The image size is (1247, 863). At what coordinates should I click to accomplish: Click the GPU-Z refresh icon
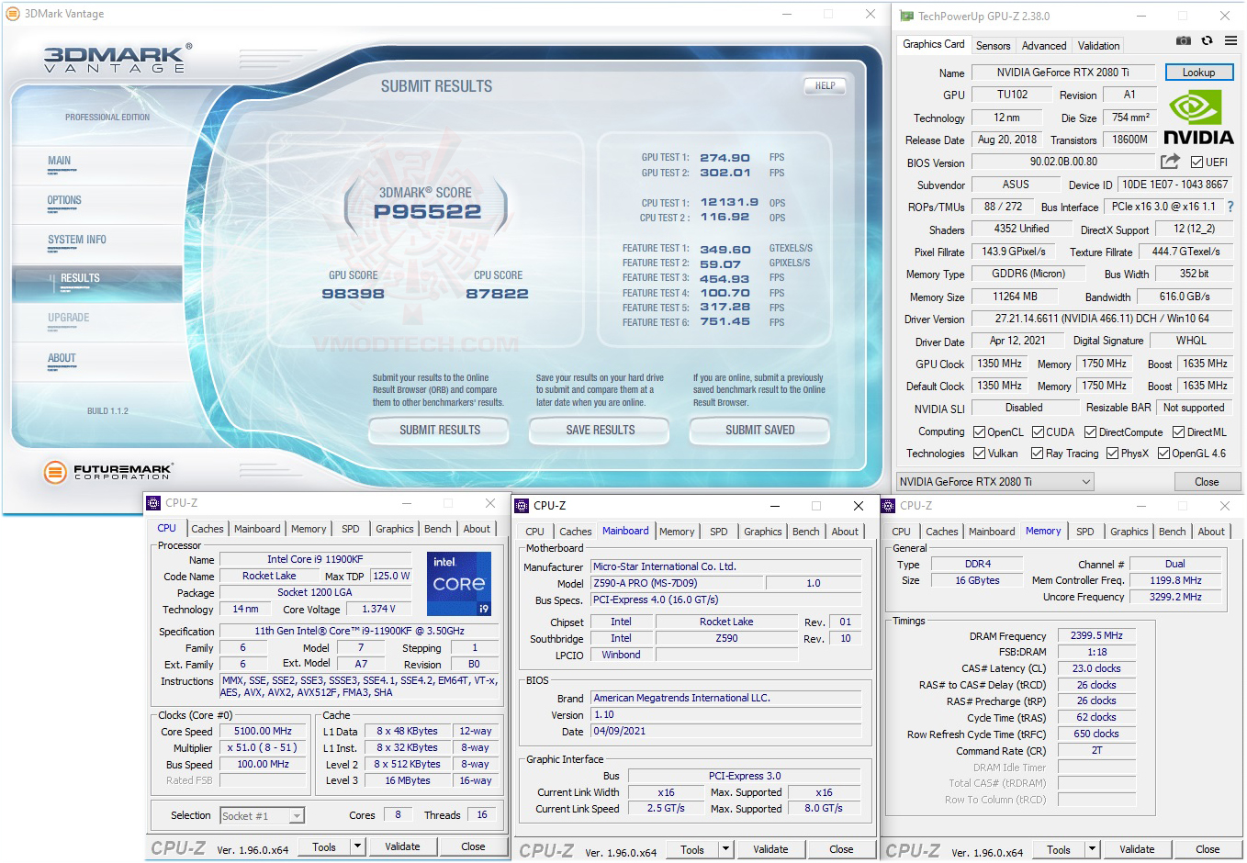point(1207,40)
